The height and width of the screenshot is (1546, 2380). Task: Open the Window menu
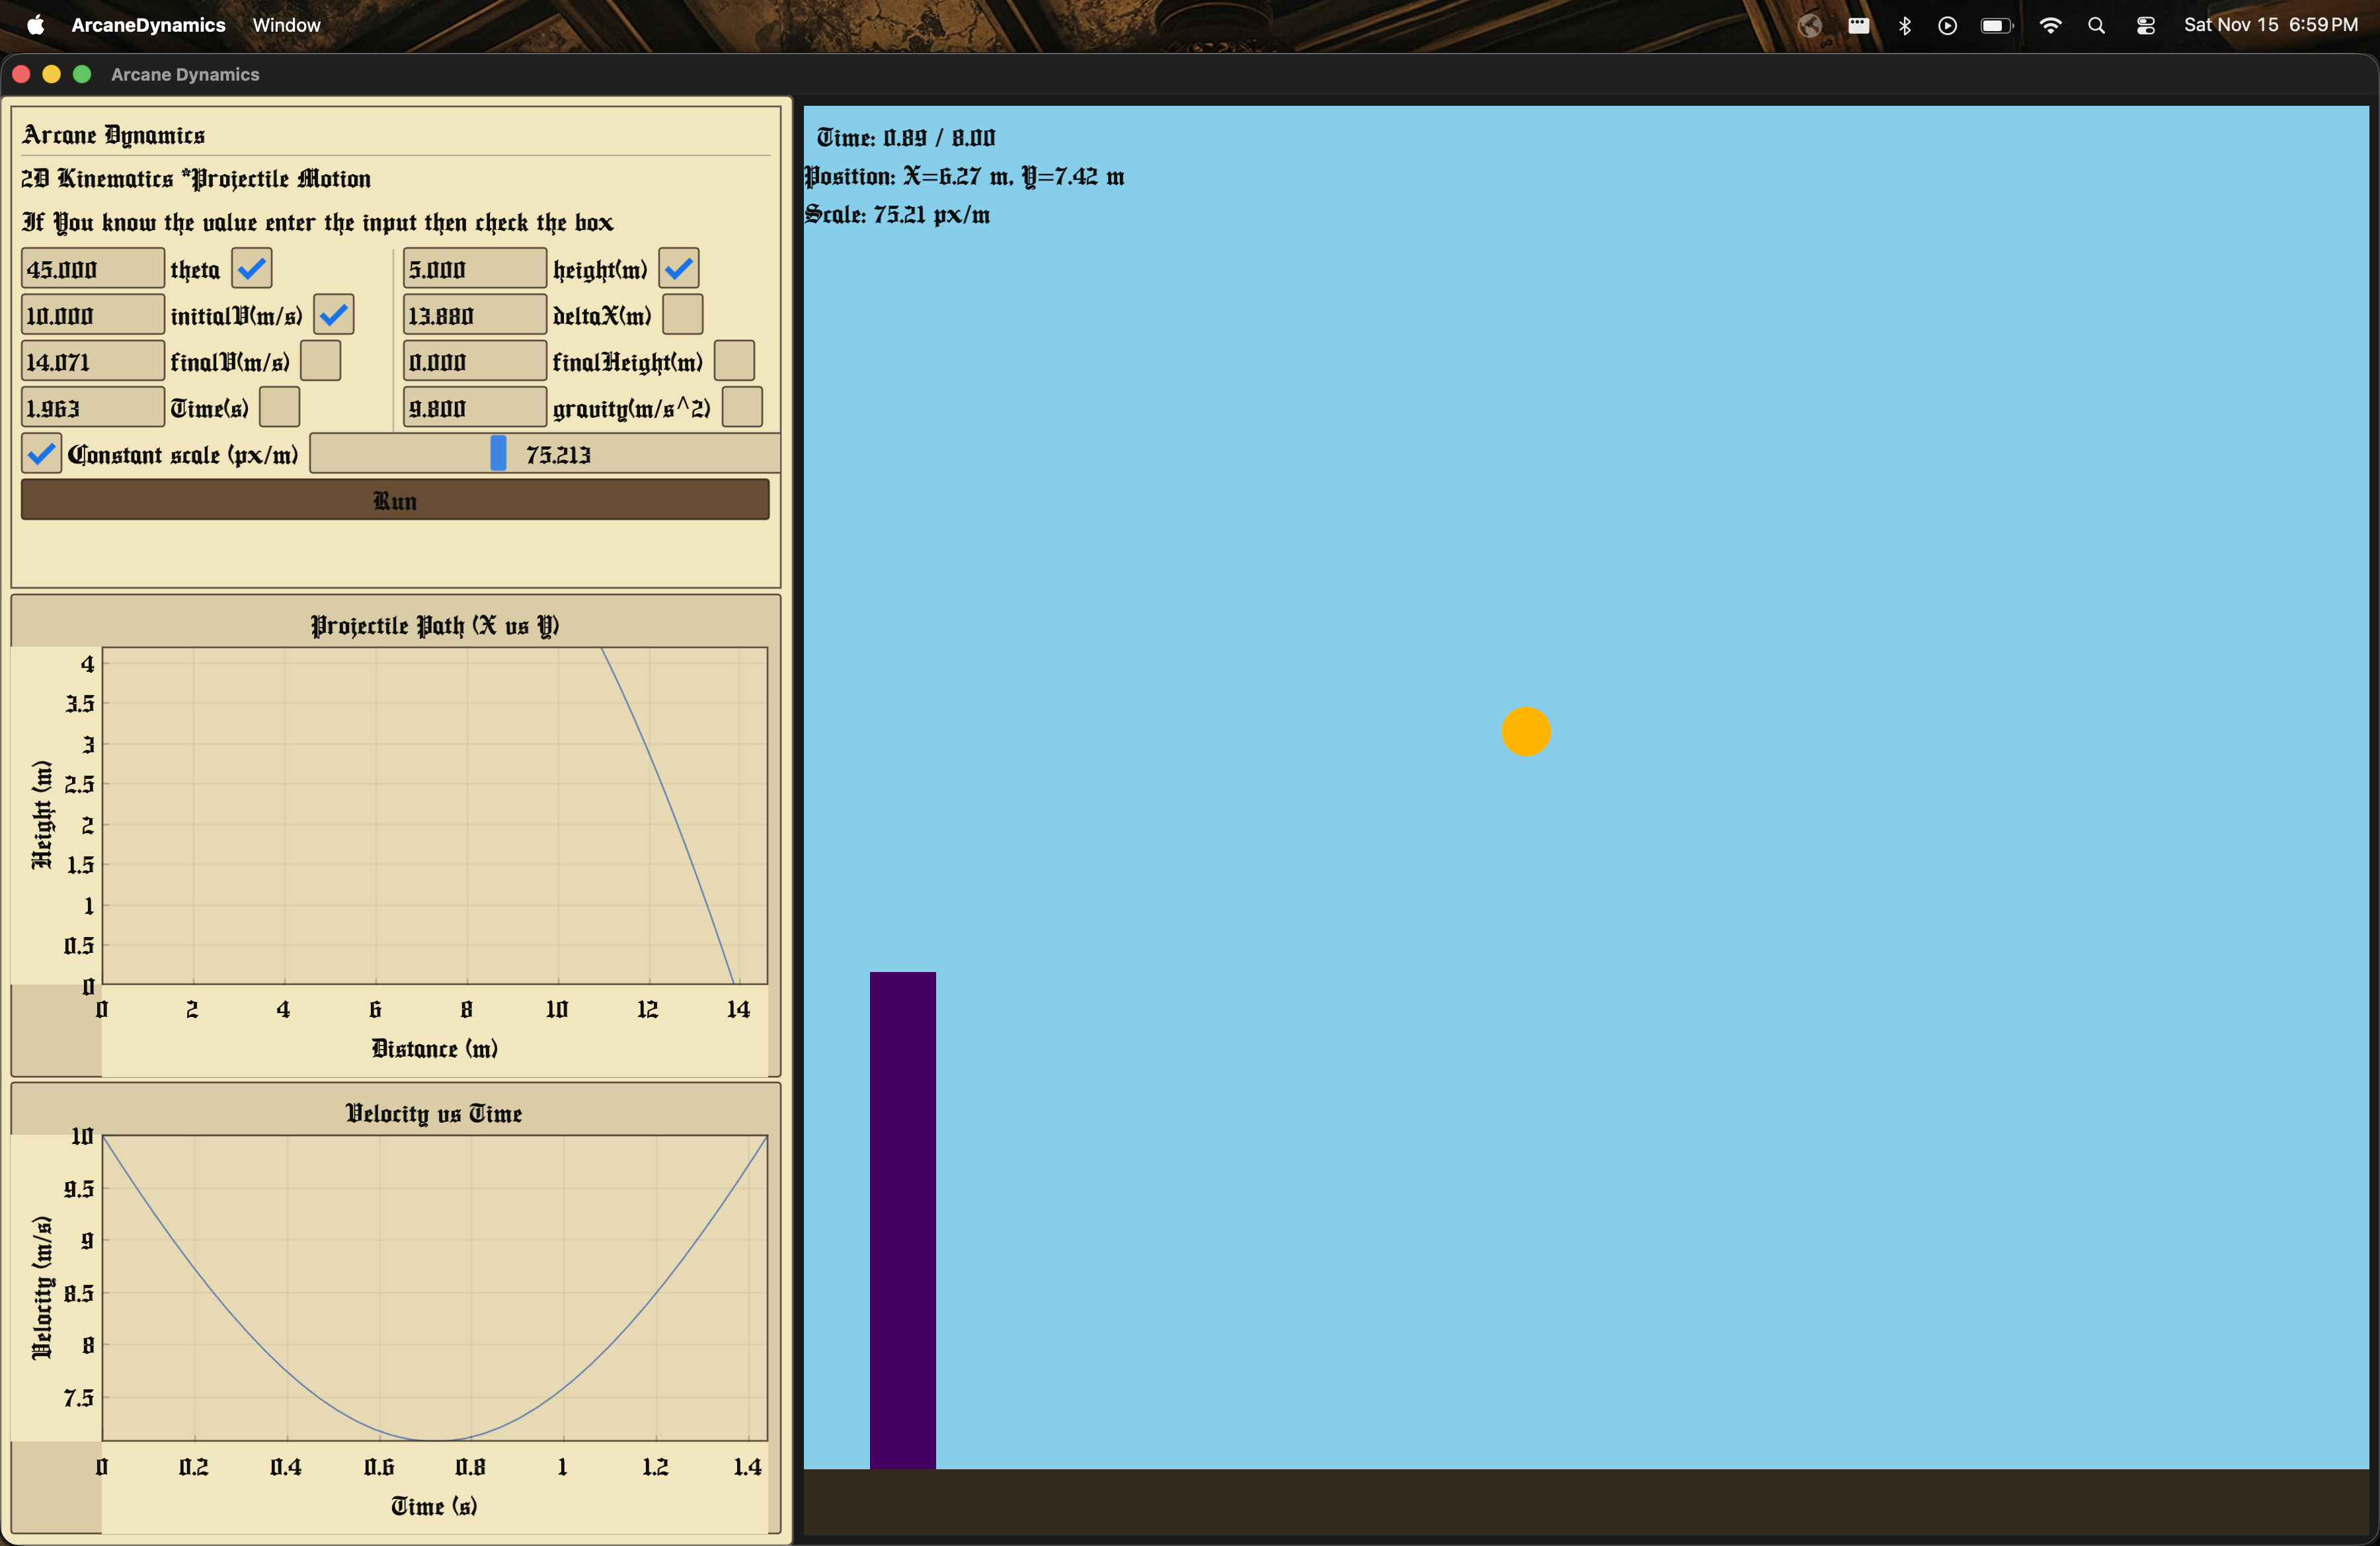pyautogui.click(x=286, y=25)
